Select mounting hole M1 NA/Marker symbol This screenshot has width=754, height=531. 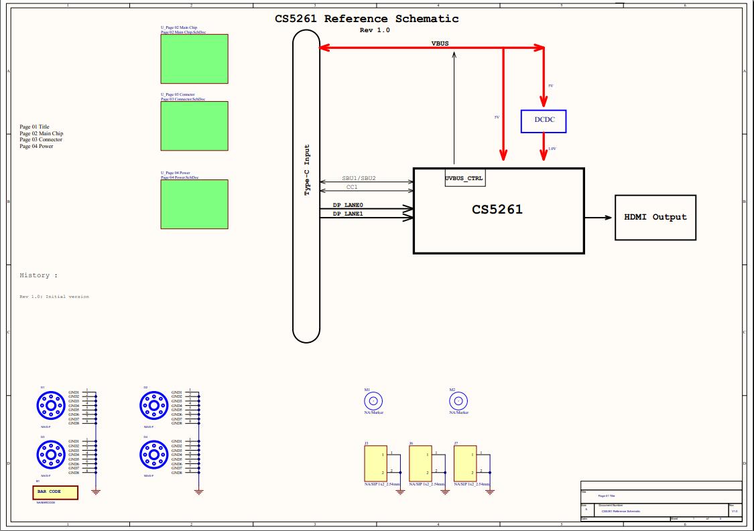point(373,402)
